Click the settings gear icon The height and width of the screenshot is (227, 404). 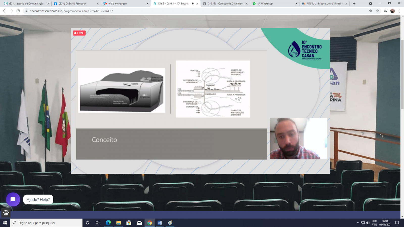[6, 213]
